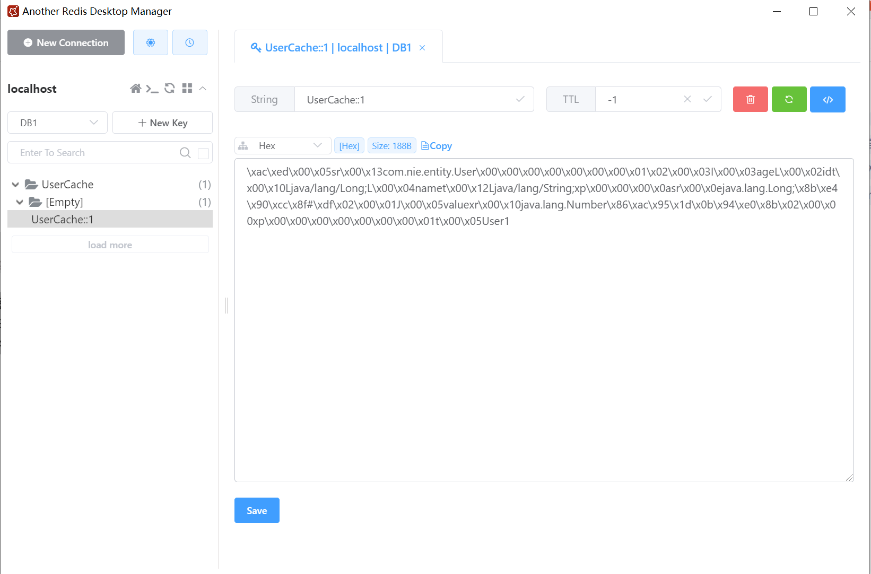Collapse the UserCache folder
This screenshot has height=574, width=871.
click(x=15, y=185)
